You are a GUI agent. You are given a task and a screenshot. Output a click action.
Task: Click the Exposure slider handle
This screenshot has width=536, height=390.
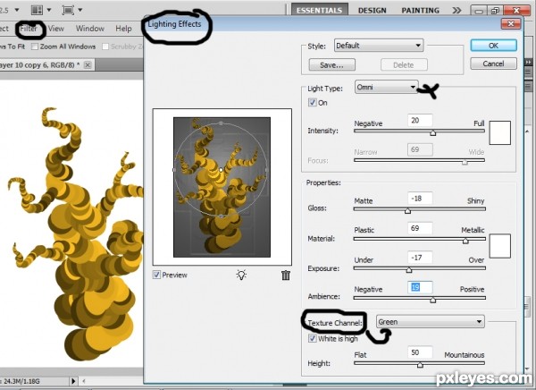[x=409, y=270]
